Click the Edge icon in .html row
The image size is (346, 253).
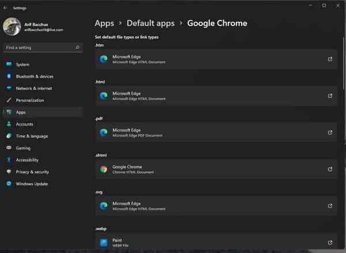click(x=103, y=96)
